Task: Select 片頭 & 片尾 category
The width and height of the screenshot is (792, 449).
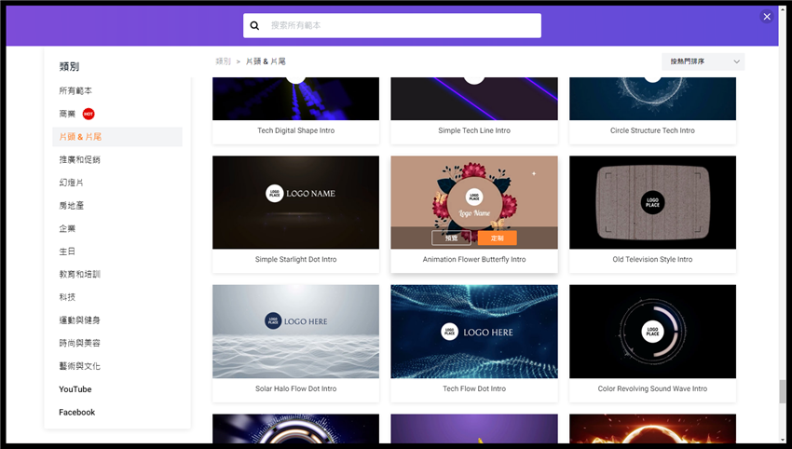Action: point(117,137)
